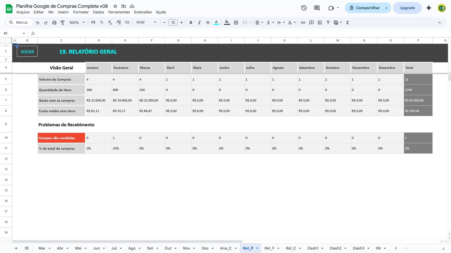Image resolution: width=451 pixels, height=253 pixels.
Task: Create a filter
Action: tap(328, 22)
